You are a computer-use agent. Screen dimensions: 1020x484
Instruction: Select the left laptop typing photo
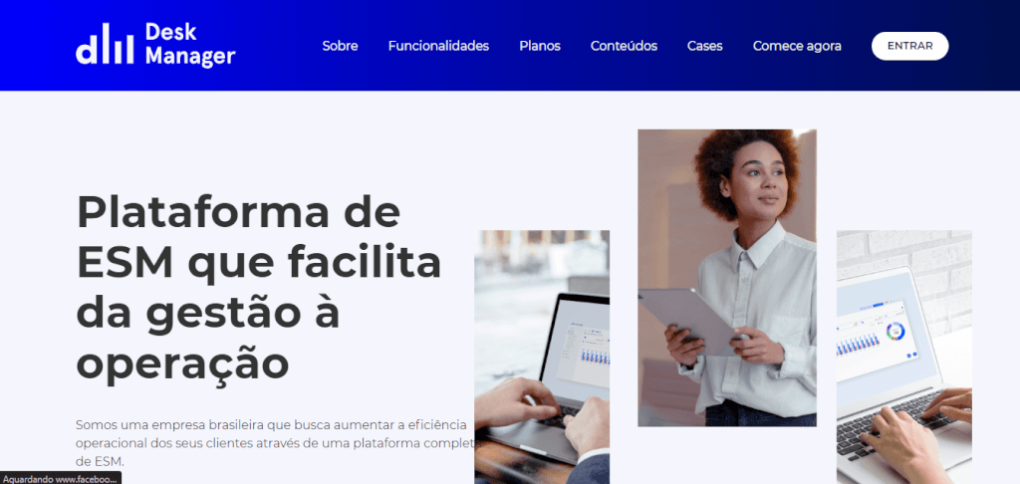tap(542, 357)
